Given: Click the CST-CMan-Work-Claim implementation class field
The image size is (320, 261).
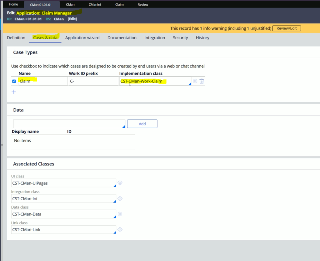Looking at the screenshot, I should (x=155, y=81).
